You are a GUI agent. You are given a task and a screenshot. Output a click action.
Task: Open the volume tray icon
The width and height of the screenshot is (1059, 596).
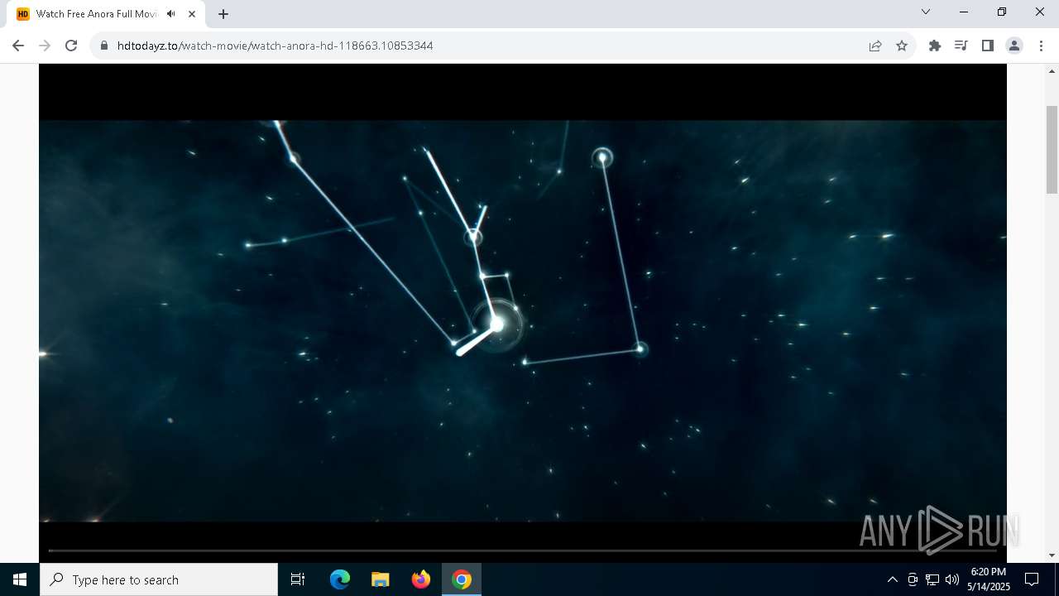coord(952,579)
